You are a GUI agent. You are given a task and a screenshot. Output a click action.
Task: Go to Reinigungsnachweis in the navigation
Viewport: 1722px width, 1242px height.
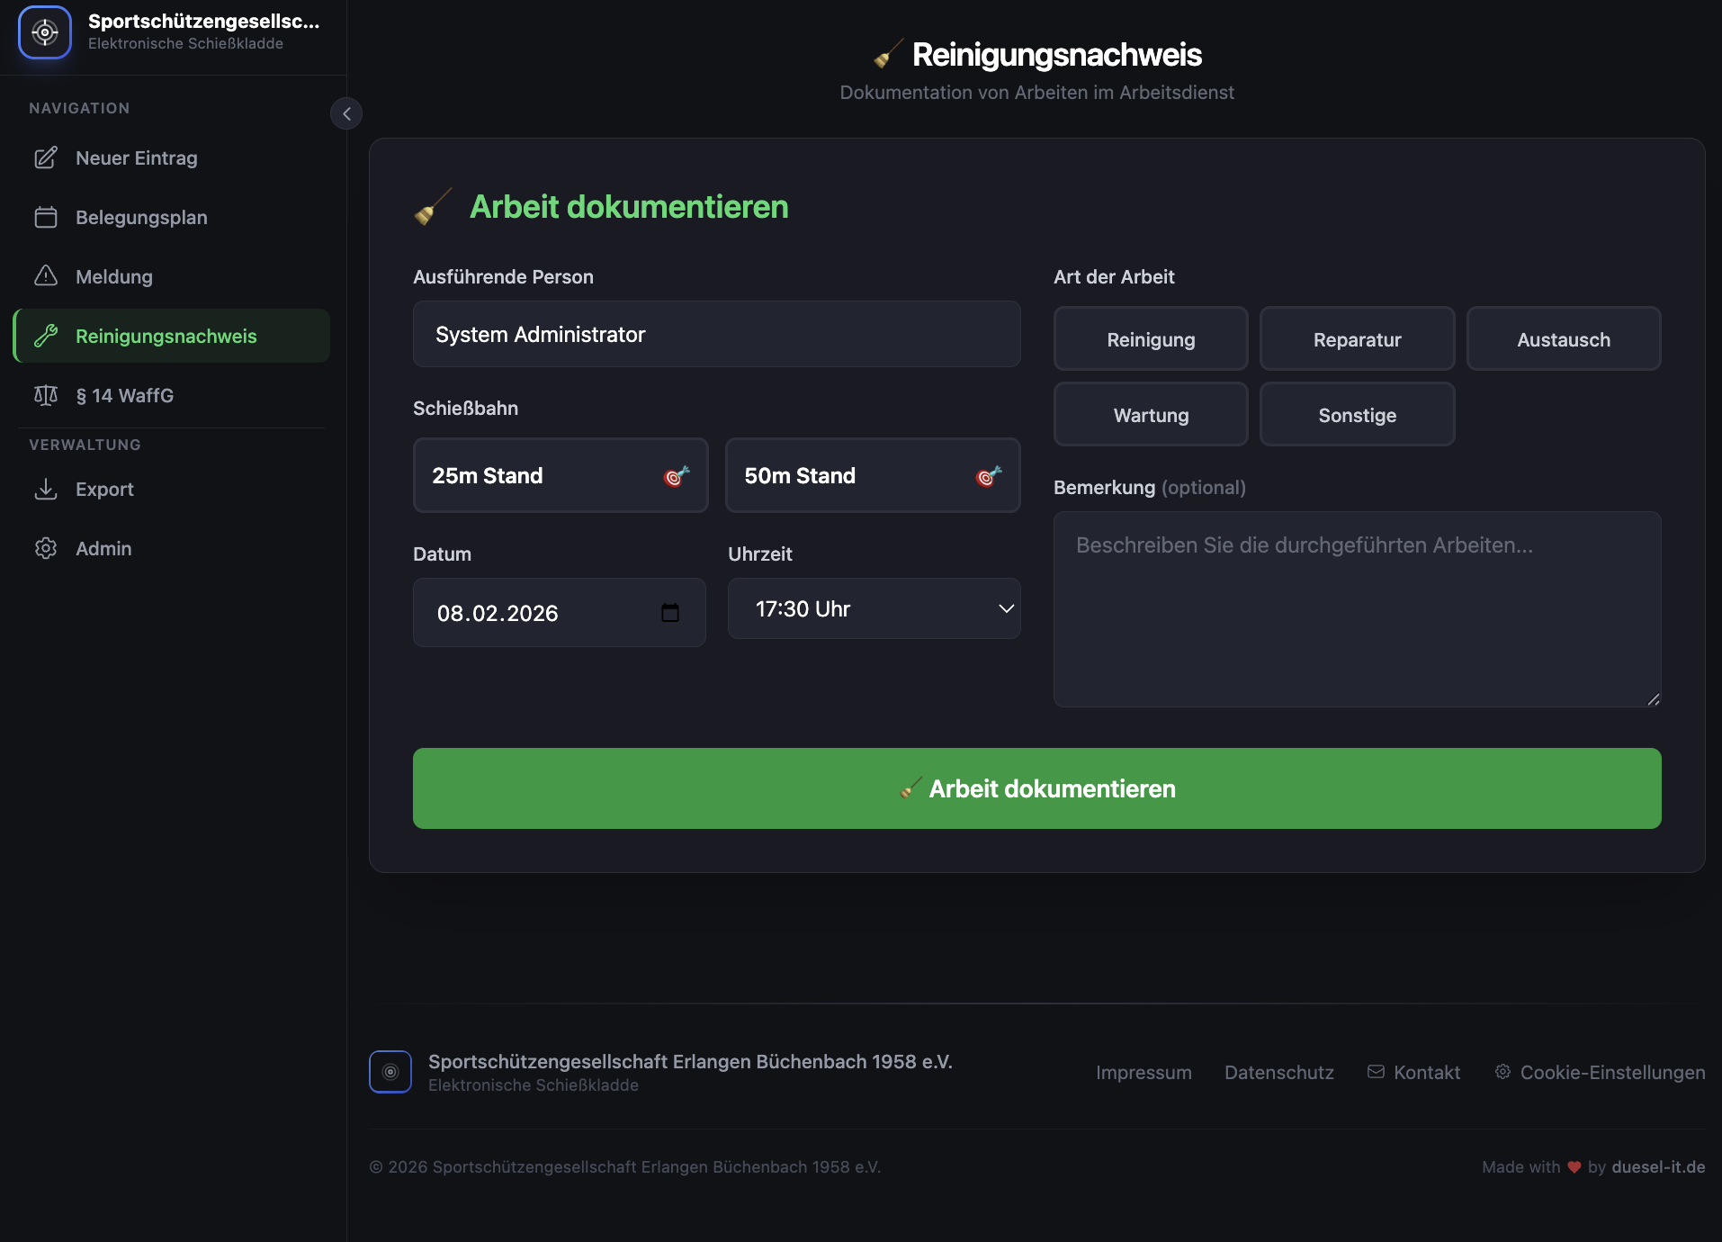coord(166,337)
